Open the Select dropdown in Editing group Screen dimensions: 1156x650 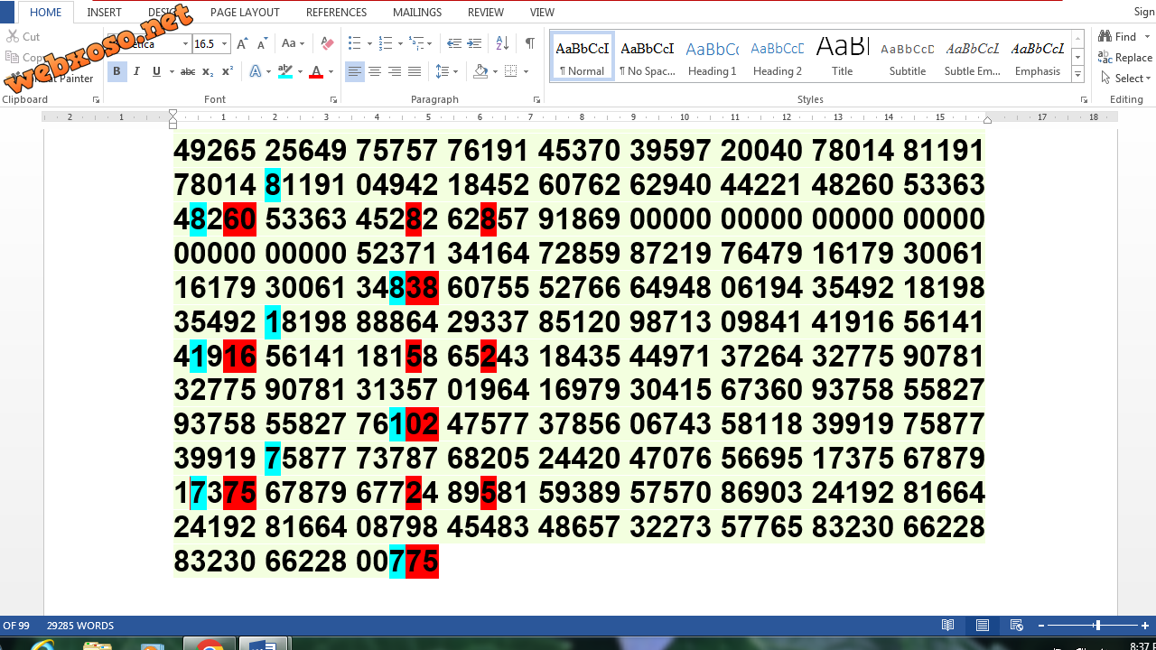[1126, 79]
